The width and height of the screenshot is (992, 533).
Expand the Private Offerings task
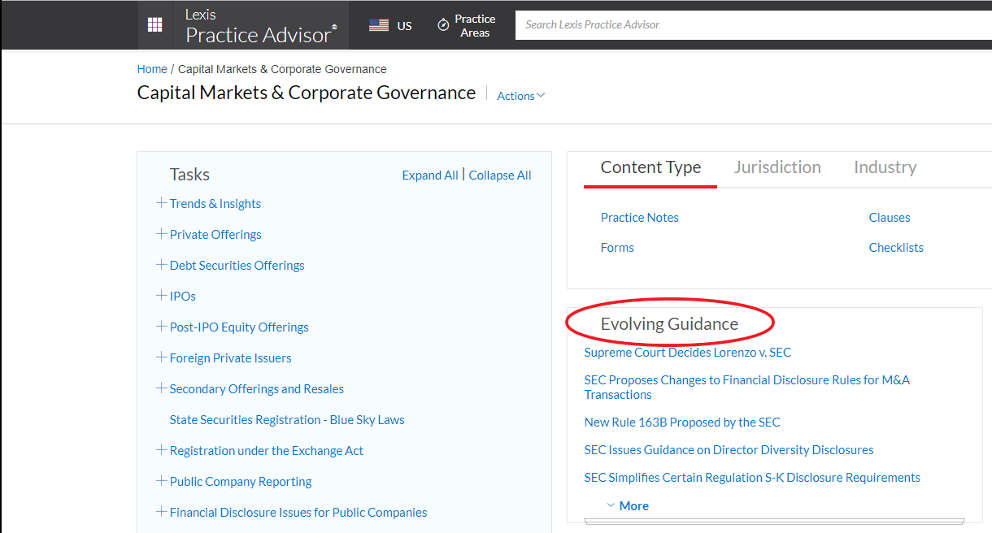161,234
